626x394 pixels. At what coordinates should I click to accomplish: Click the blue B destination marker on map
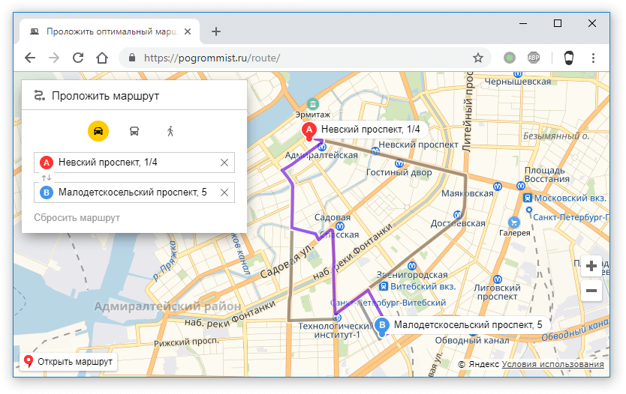tap(382, 326)
